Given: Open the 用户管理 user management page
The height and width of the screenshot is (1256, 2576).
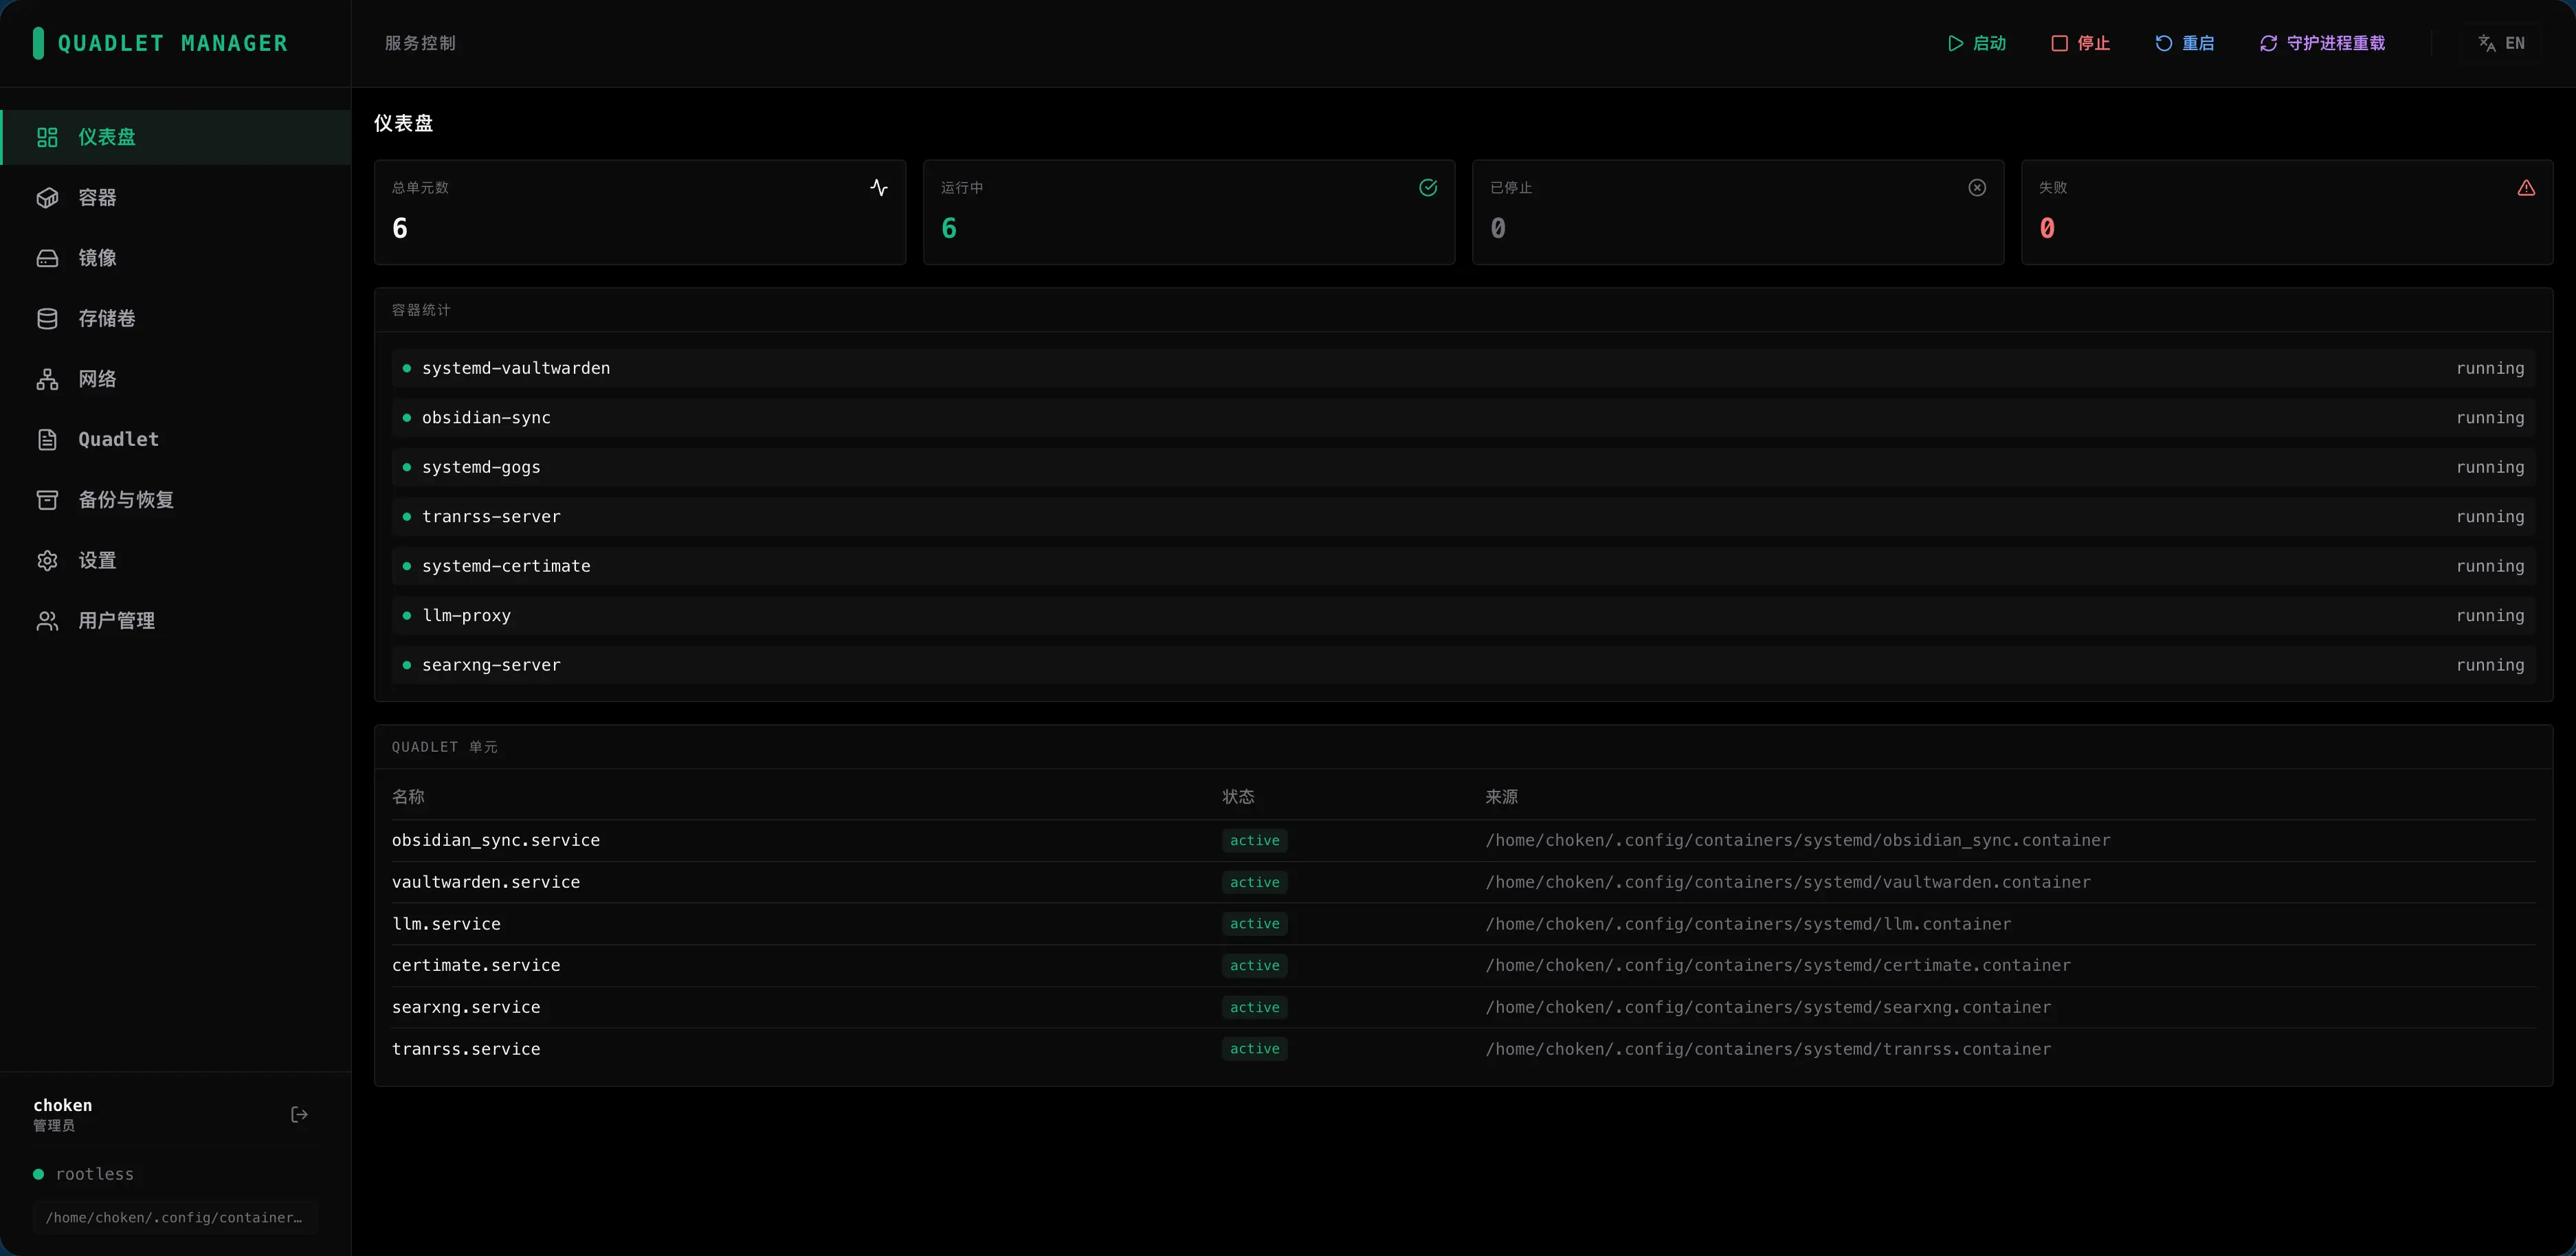Looking at the screenshot, I should click(x=176, y=621).
